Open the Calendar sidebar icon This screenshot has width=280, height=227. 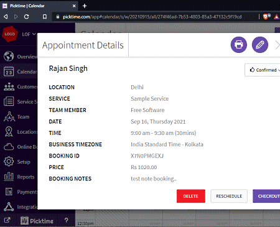pos(9,72)
